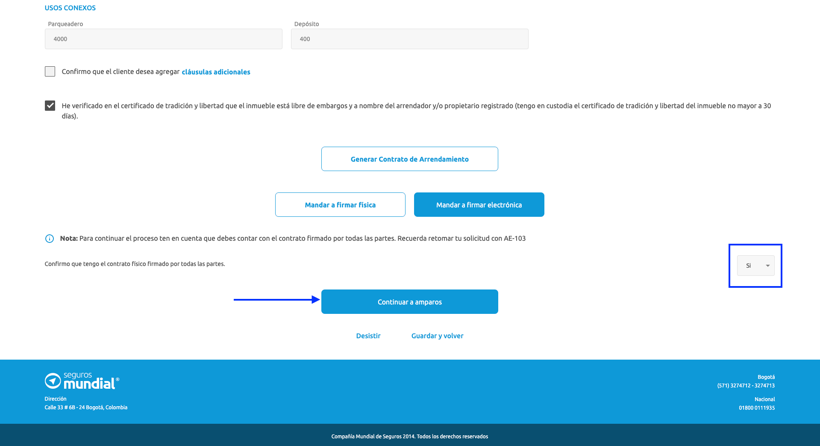Click the Seguros Mundial footer logo
Viewport: 820px width, 446px height.
(82, 381)
